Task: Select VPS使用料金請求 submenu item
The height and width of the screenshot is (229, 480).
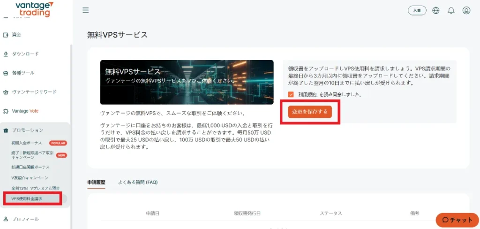Action: 27,199
